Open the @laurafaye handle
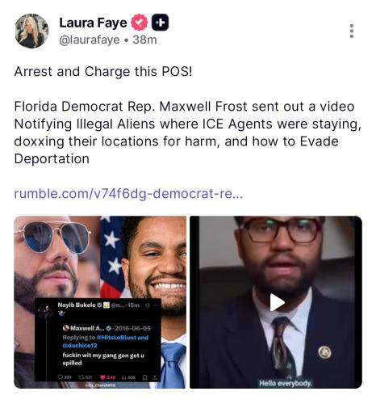 tap(90, 40)
